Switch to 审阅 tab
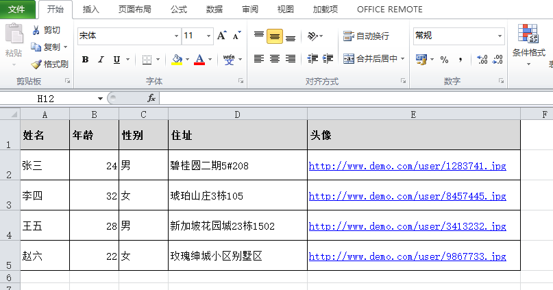 click(x=250, y=10)
